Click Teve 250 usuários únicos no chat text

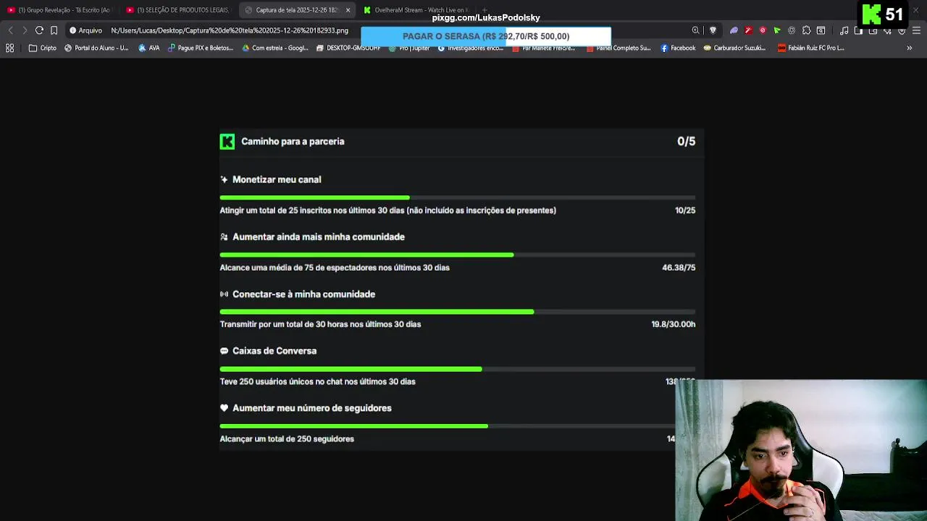click(318, 382)
